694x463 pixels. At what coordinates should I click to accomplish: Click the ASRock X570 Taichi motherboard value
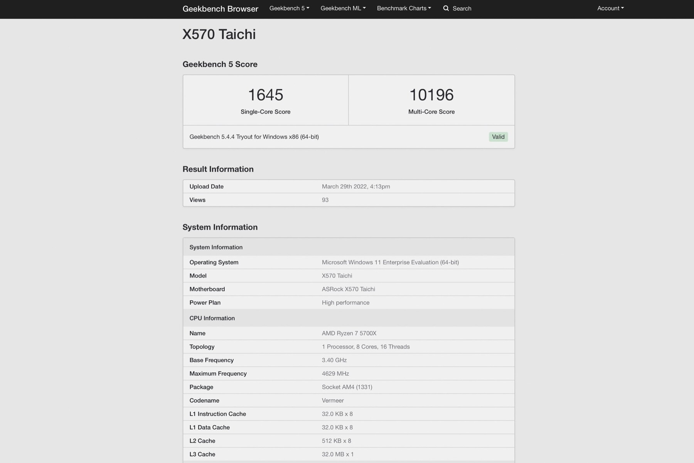[x=348, y=289]
